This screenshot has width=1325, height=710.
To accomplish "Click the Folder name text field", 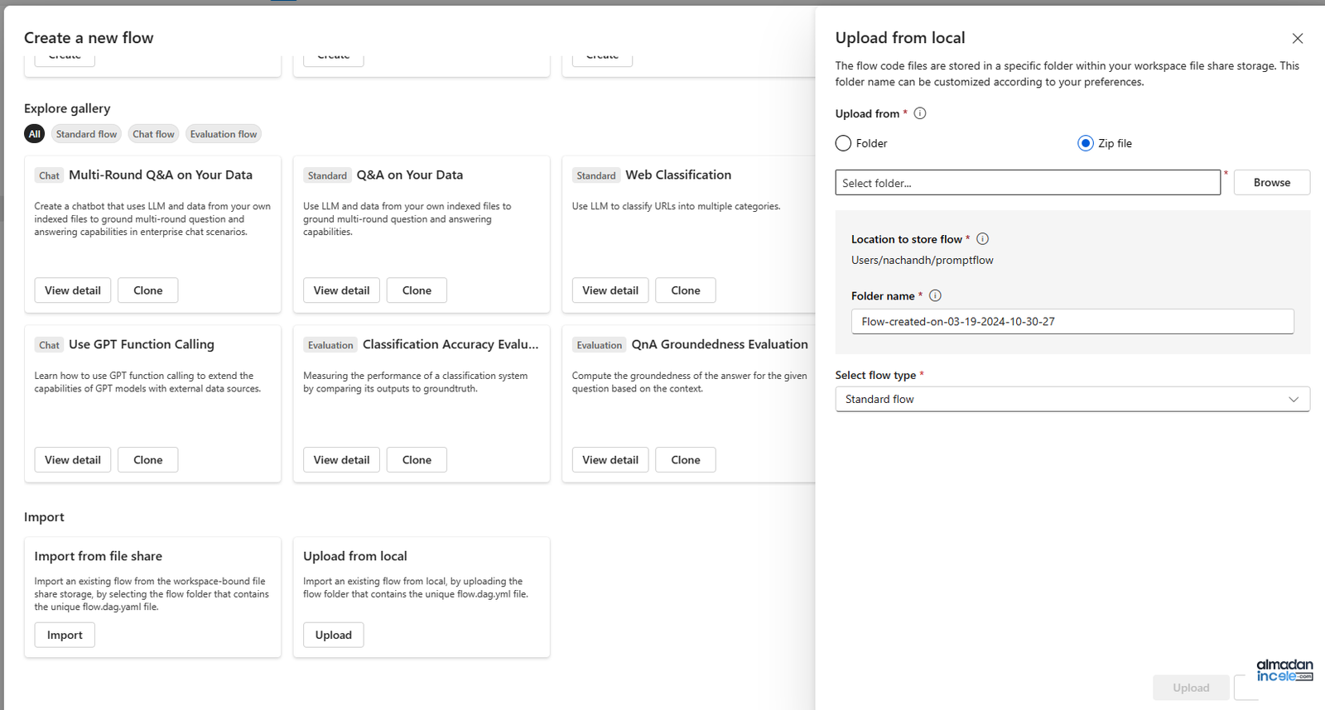I will (x=1072, y=321).
